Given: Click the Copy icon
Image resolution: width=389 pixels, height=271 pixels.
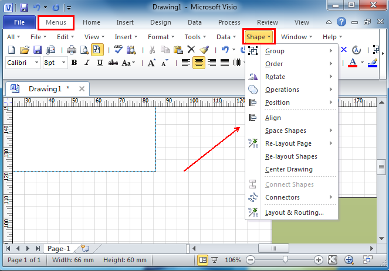Looking at the screenshot, I should tap(165, 50).
